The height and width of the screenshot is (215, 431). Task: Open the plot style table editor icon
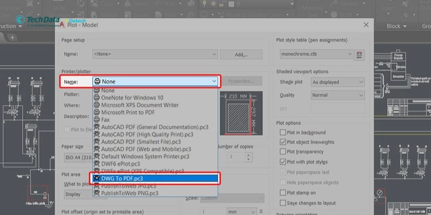pyautogui.click(x=359, y=55)
